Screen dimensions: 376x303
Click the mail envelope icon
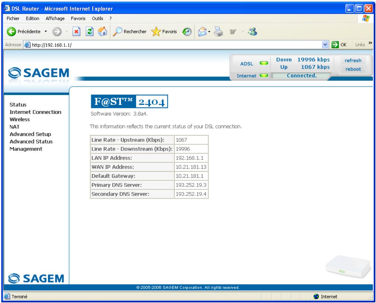point(202,31)
